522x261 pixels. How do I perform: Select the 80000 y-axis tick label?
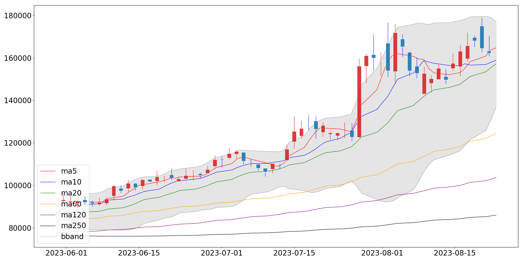pos(20,228)
